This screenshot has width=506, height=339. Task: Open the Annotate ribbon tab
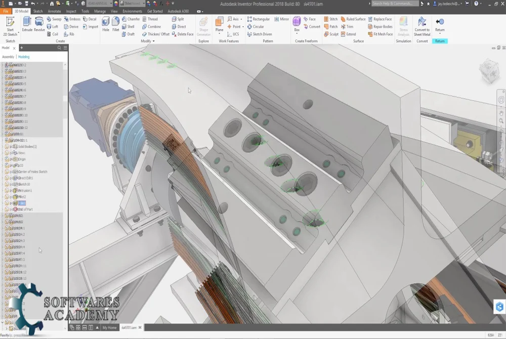click(54, 11)
